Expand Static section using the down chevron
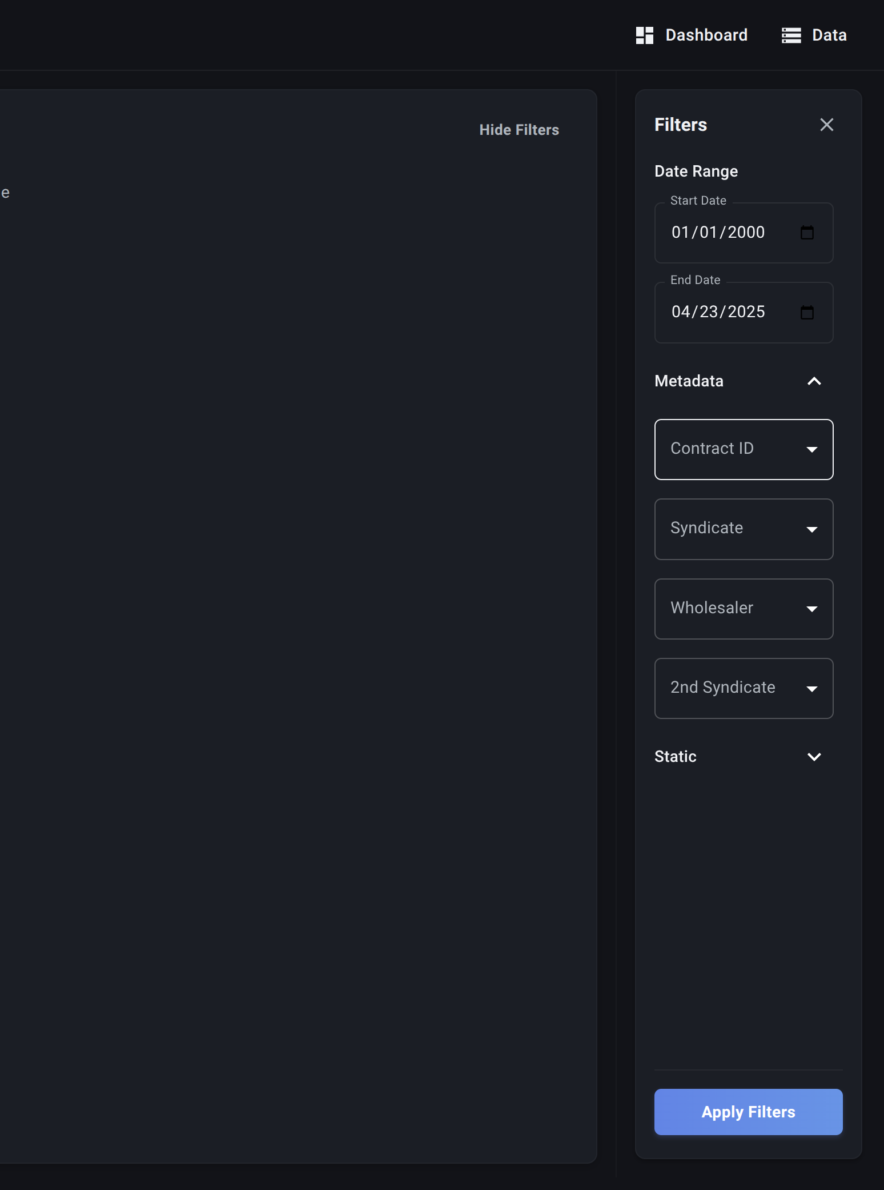Screen dimensions: 884x1190 tap(814, 757)
